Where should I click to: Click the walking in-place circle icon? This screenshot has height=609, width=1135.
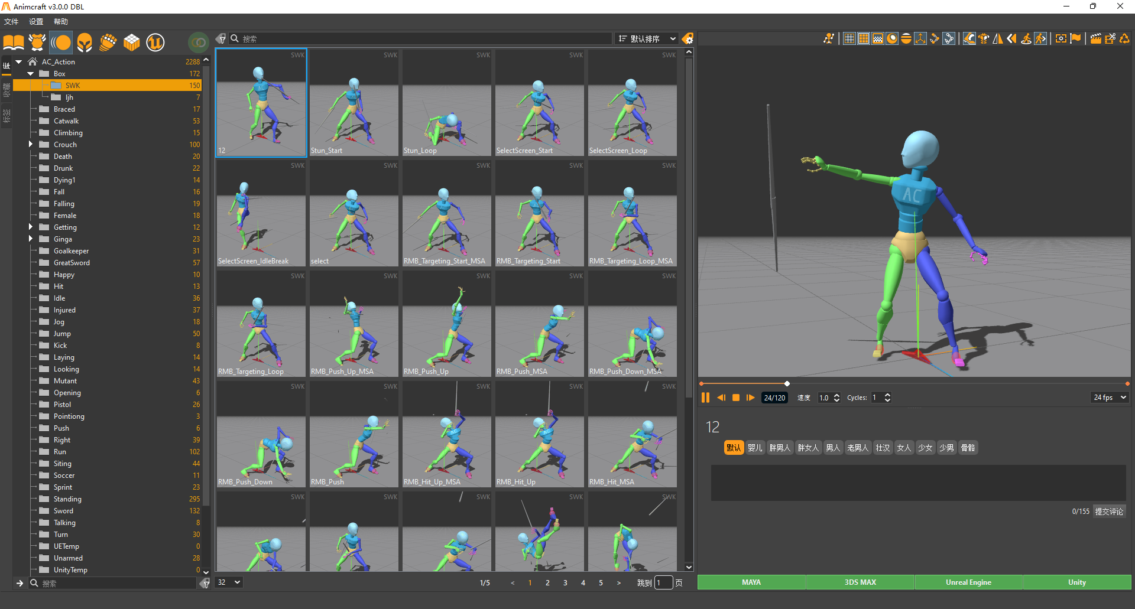pos(1026,38)
